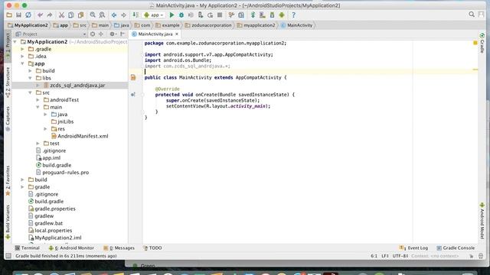Collapse the libs folder arrow
This screenshot has height=275, width=490.
tap(31, 78)
